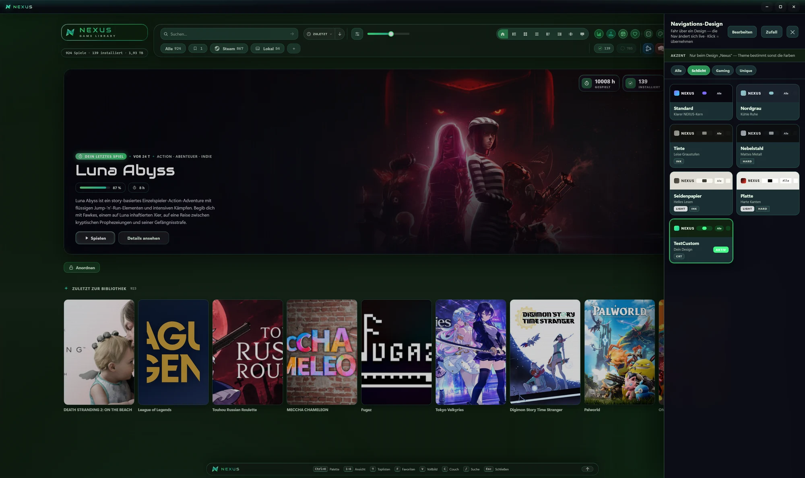This screenshot has height=478, width=805.
Task: Open the calendar icon
Action: click(623, 34)
